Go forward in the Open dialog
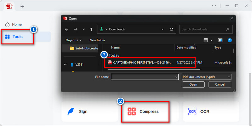Viewport: 252px width, 126px height. point(76,29)
